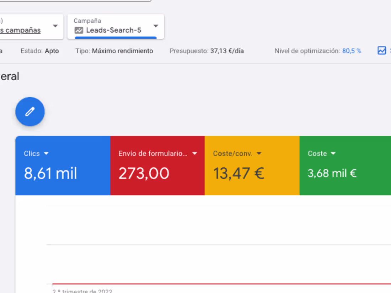Click the Tipo: Máximo rendimiento label

(x=114, y=50)
